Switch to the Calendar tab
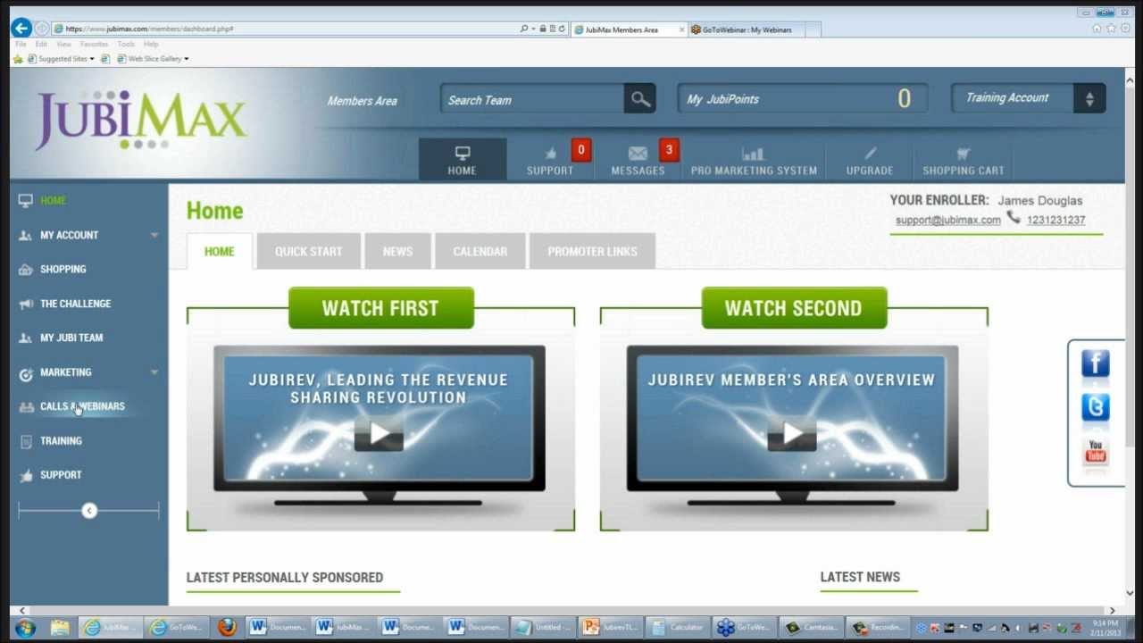The image size is (1143, 643). (480, 252)
